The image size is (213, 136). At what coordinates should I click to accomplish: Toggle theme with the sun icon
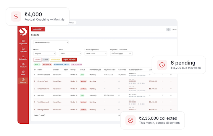pos(168,29)
